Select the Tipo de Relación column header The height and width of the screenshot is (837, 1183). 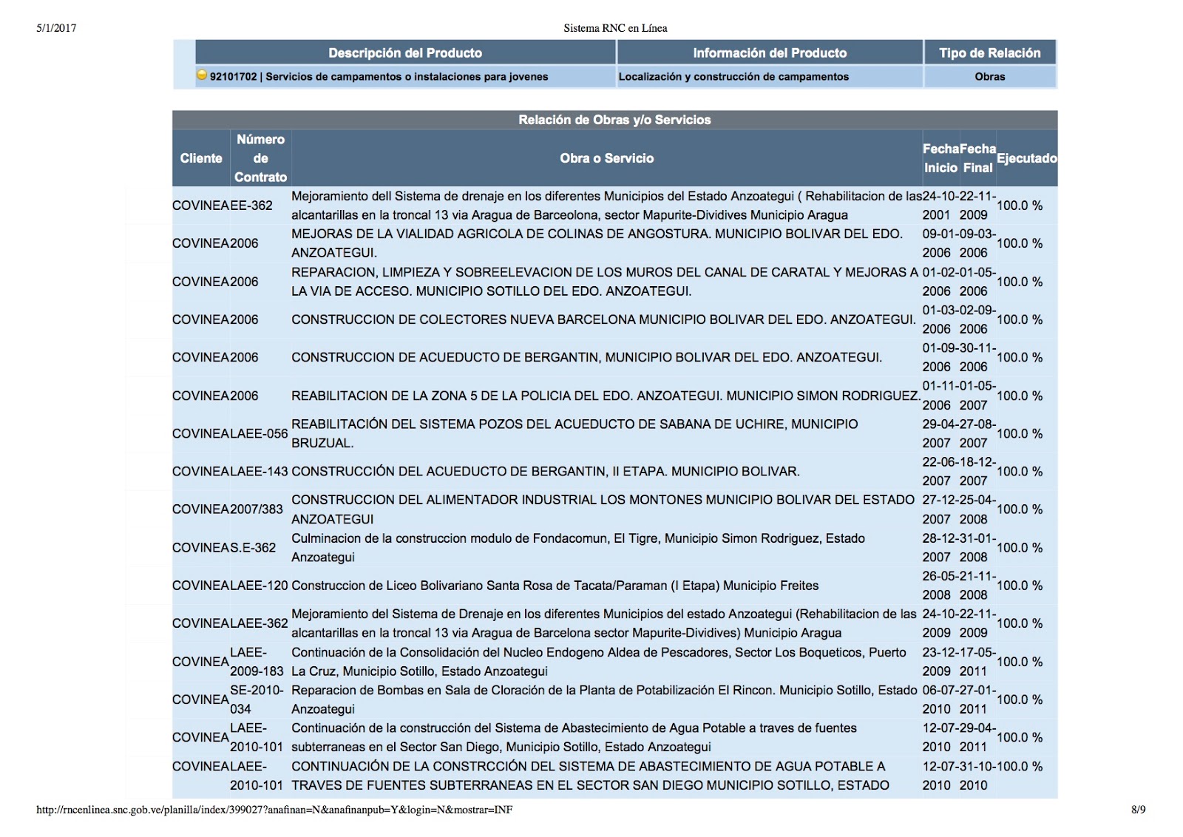point(989,52)
